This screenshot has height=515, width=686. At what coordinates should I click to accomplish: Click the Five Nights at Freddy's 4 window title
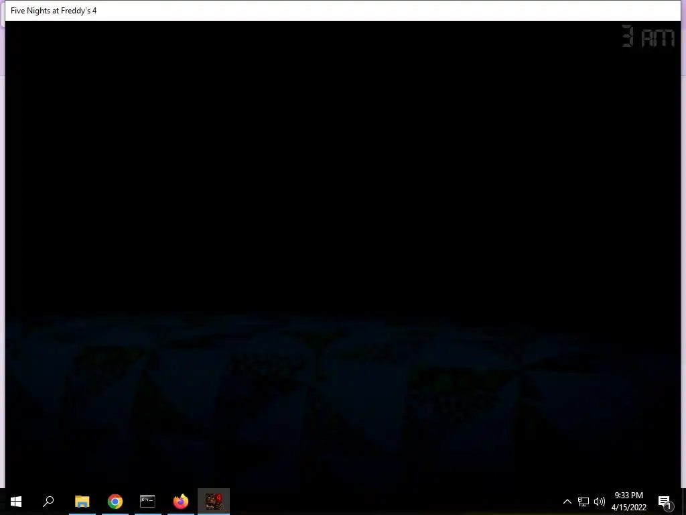coord(54,11)
